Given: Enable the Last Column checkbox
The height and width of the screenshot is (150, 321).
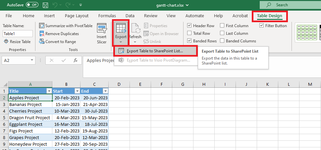Looking at the screenshot, I should pos(222,33).
